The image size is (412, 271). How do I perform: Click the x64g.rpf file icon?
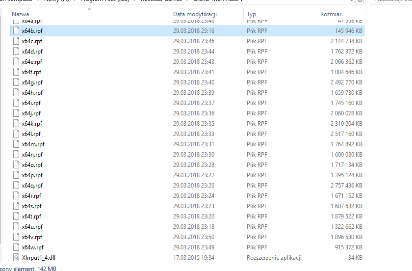pyautogui.click(x=16, y=82)
